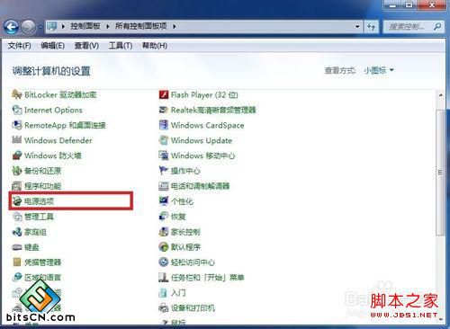Open 轻松访问中心 icon
Screen dimensions: 450x329
pos(164,262)
